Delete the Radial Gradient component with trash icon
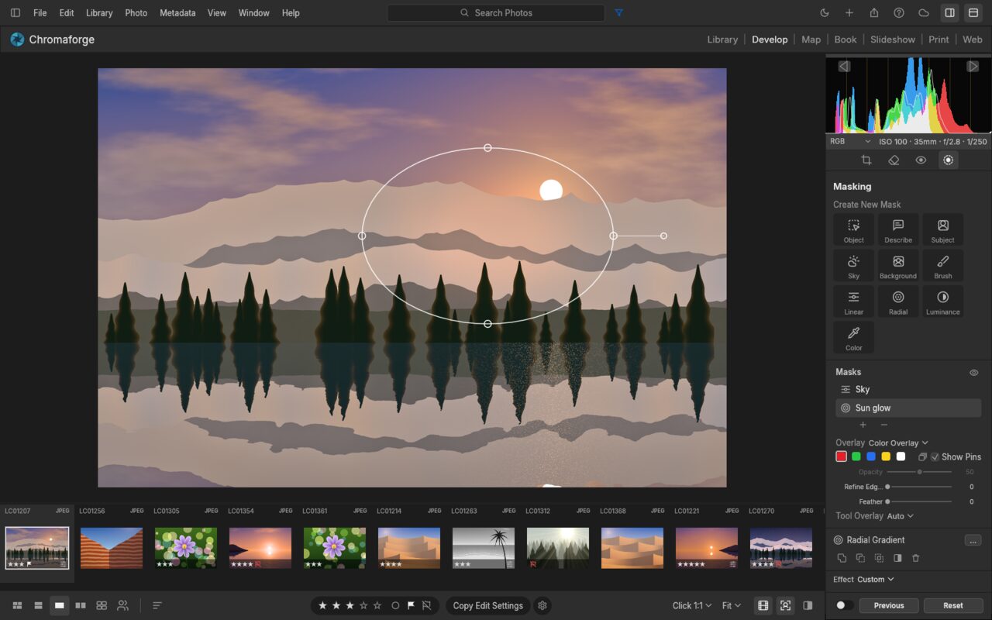This screenshot has width=992, height=620. 915,558
